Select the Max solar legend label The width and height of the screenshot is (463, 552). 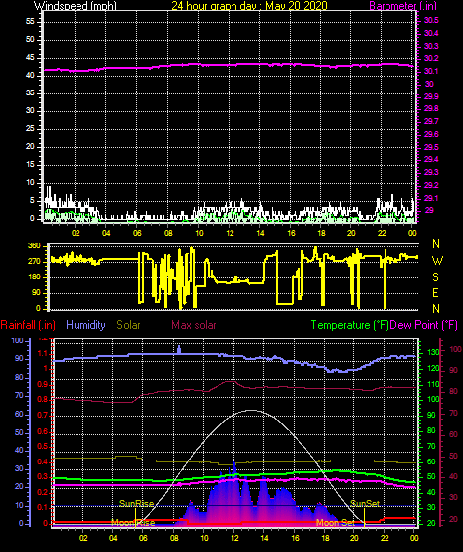194,325
